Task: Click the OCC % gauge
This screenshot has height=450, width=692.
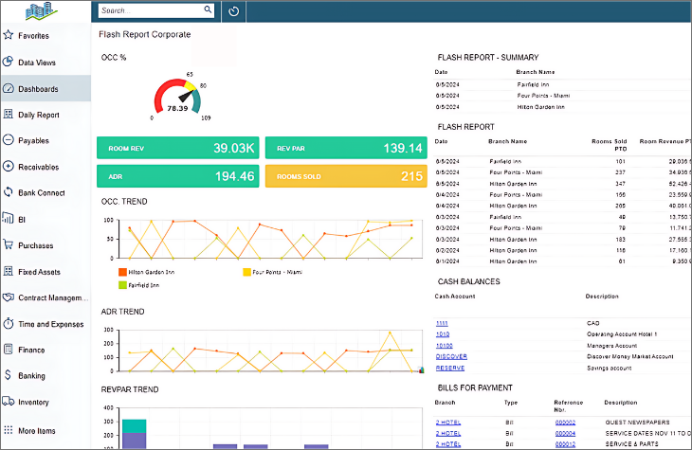Action: coord(178,98)
